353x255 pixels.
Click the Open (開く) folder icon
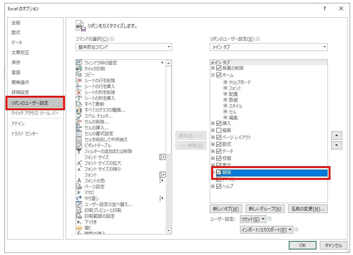pos(79,228)
